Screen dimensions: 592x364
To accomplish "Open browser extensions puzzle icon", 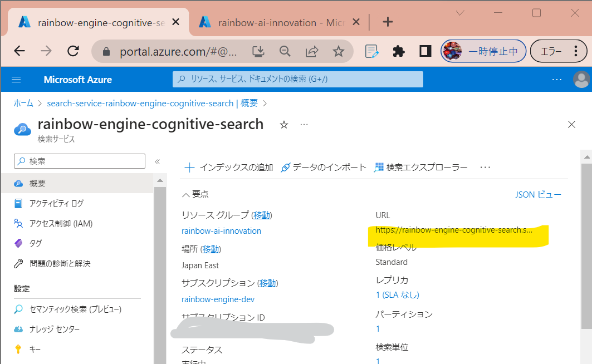I will [399, 51].
